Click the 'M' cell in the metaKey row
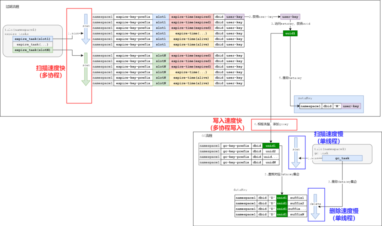This screenshot has height=226, width=382. pos(337,106)
